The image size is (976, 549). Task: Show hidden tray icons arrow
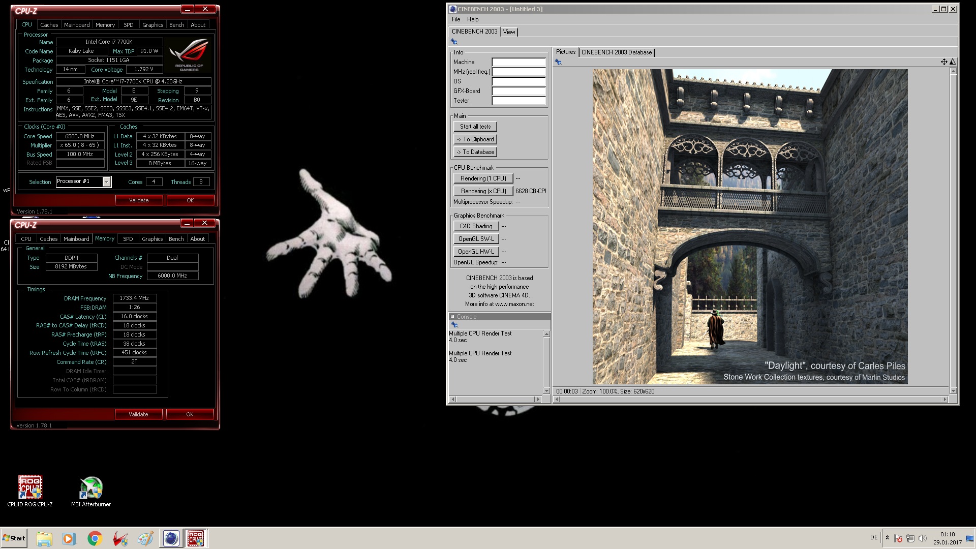pos(887,538)
